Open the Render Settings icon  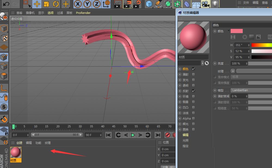[137, 4]
